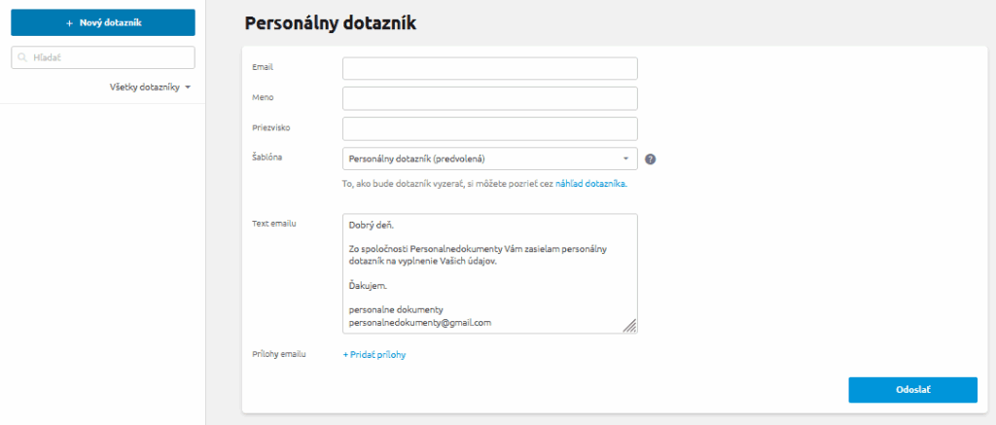Viewport: 996px width, 425px height.
Task: Click into the Priezvisko input field
Action: pos(489,128)
